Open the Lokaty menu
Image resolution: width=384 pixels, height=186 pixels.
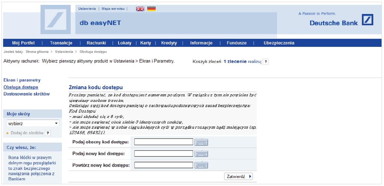[124, 43]
